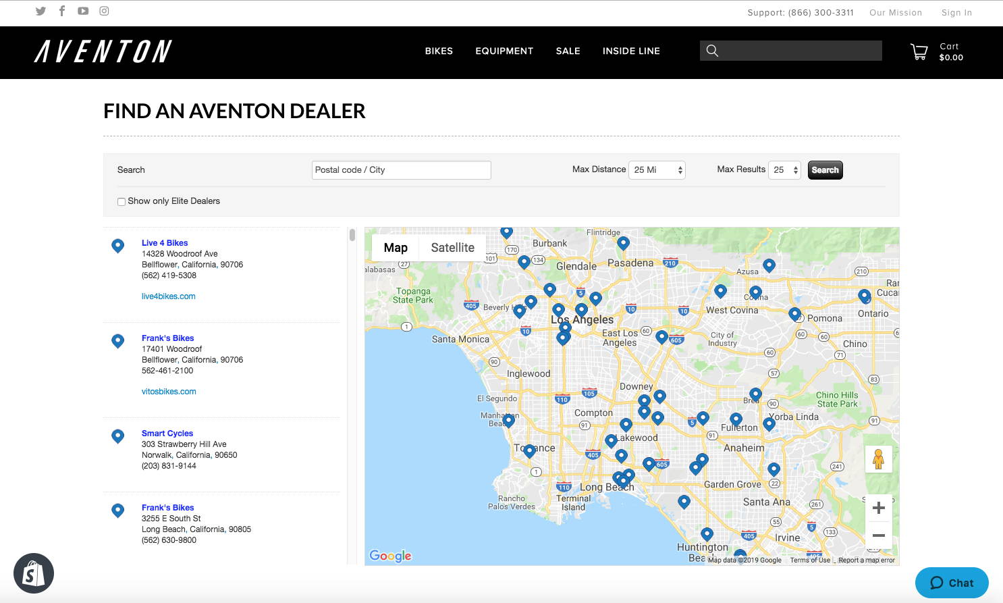The image size is (1003, 603).
Task: Open the shopping cart icon
Action: coord(919,52)
